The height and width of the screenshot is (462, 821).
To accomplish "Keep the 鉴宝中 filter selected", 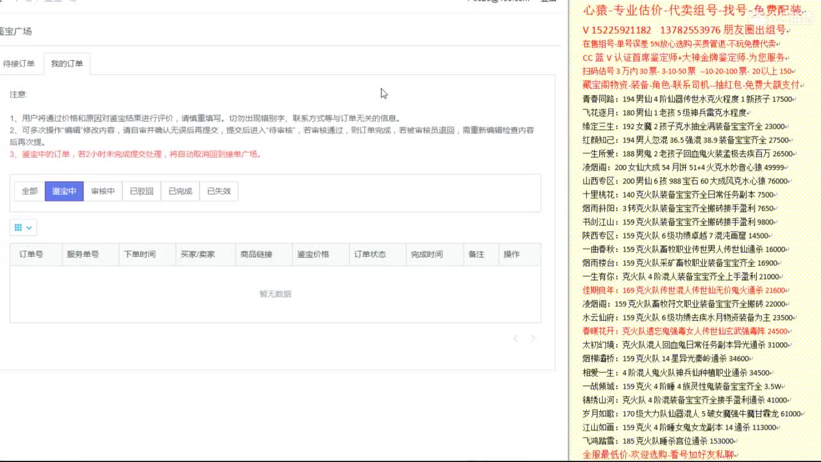I will click(64, 191).
